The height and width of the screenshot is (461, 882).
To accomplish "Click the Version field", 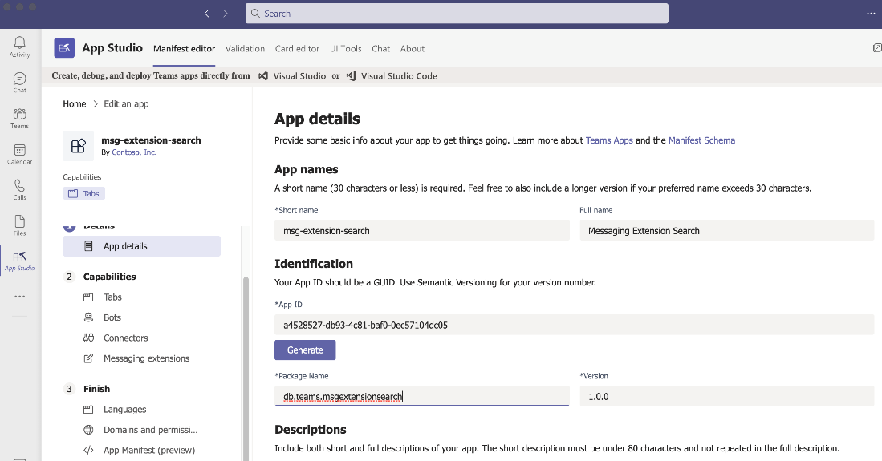I will pos(727,396).
